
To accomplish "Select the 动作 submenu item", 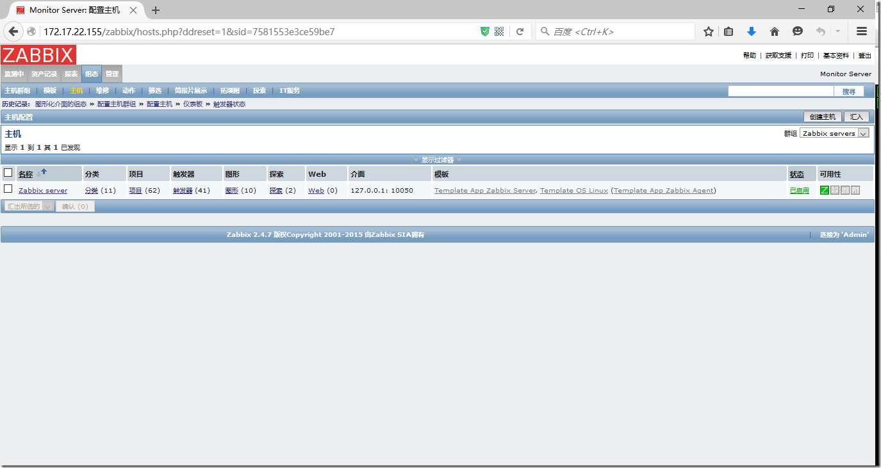I will (x=129, y=91).
